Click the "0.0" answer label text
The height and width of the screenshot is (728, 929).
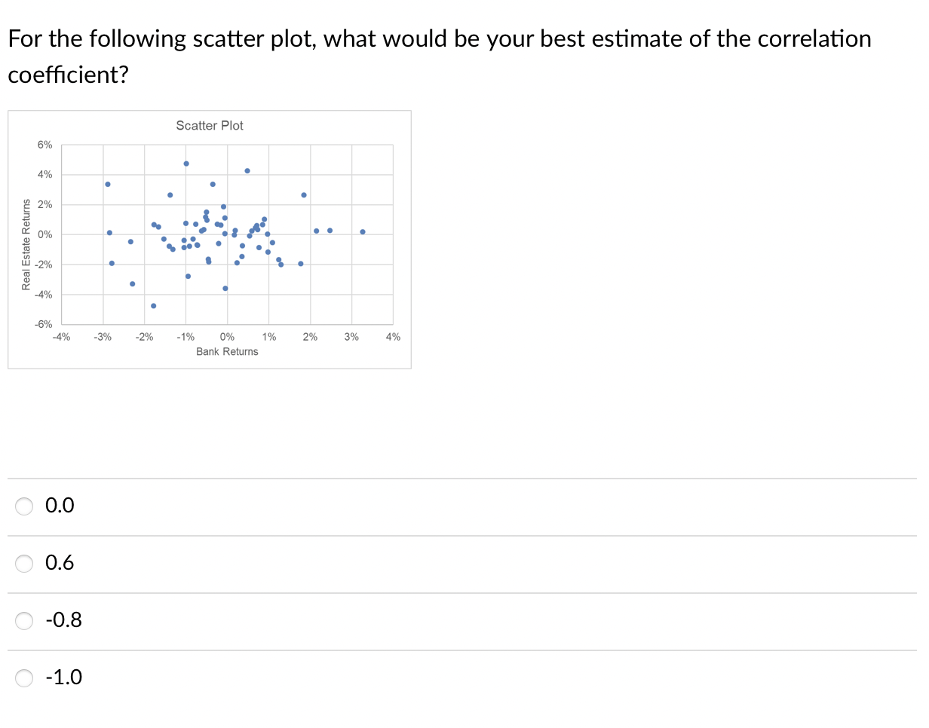click(60, 506)
